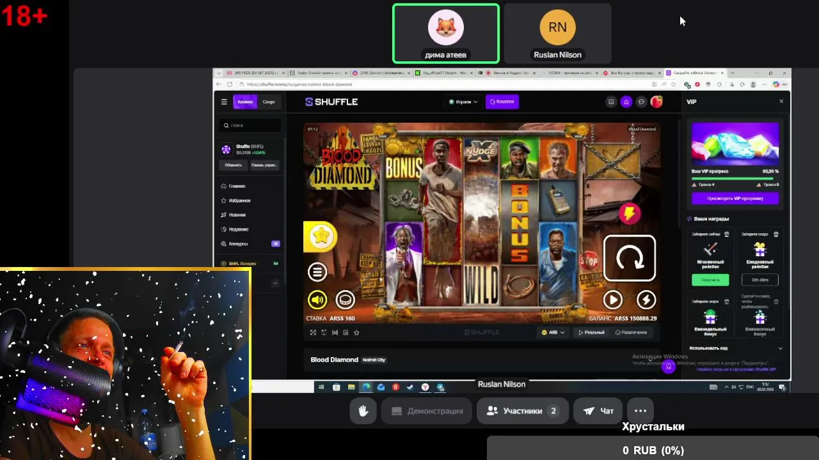Open the Участники participants list
Image resolution: width=819 pixels, height=460 pixels.
pos(522,411)
